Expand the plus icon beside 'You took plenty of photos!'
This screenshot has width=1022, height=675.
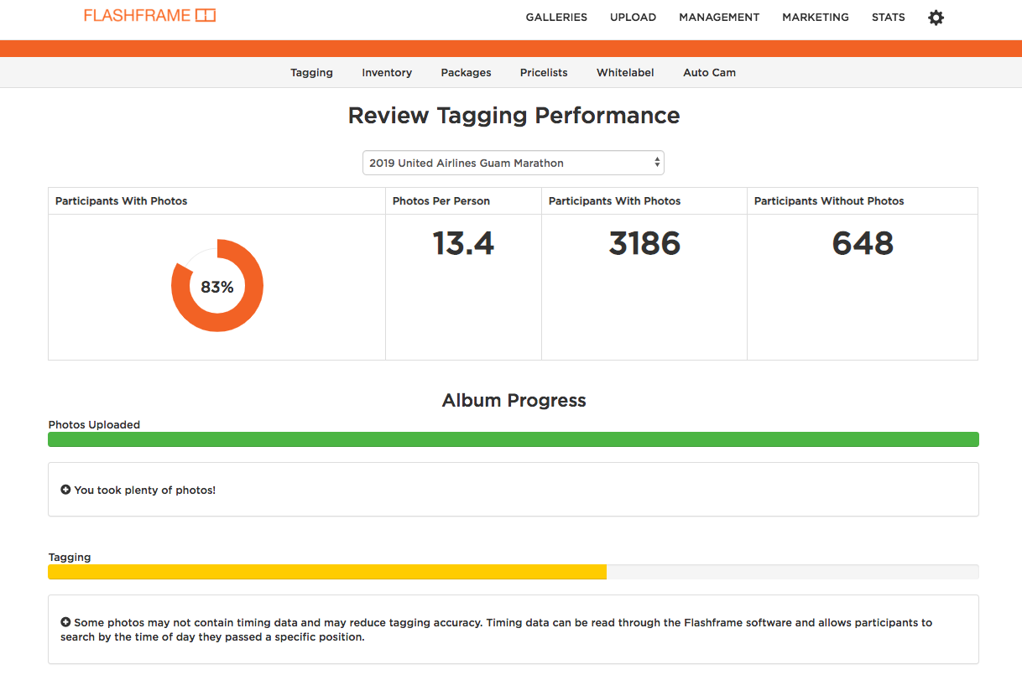[65, 490]
